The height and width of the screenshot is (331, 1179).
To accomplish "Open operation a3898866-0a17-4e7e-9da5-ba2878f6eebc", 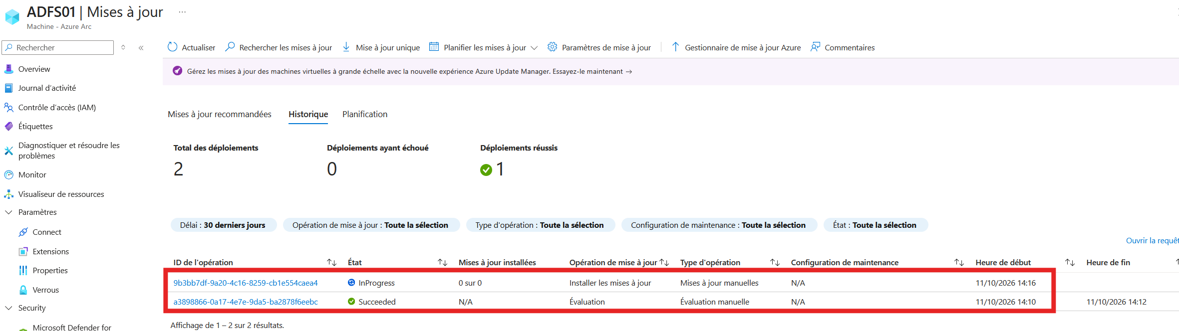I will 246,302.
